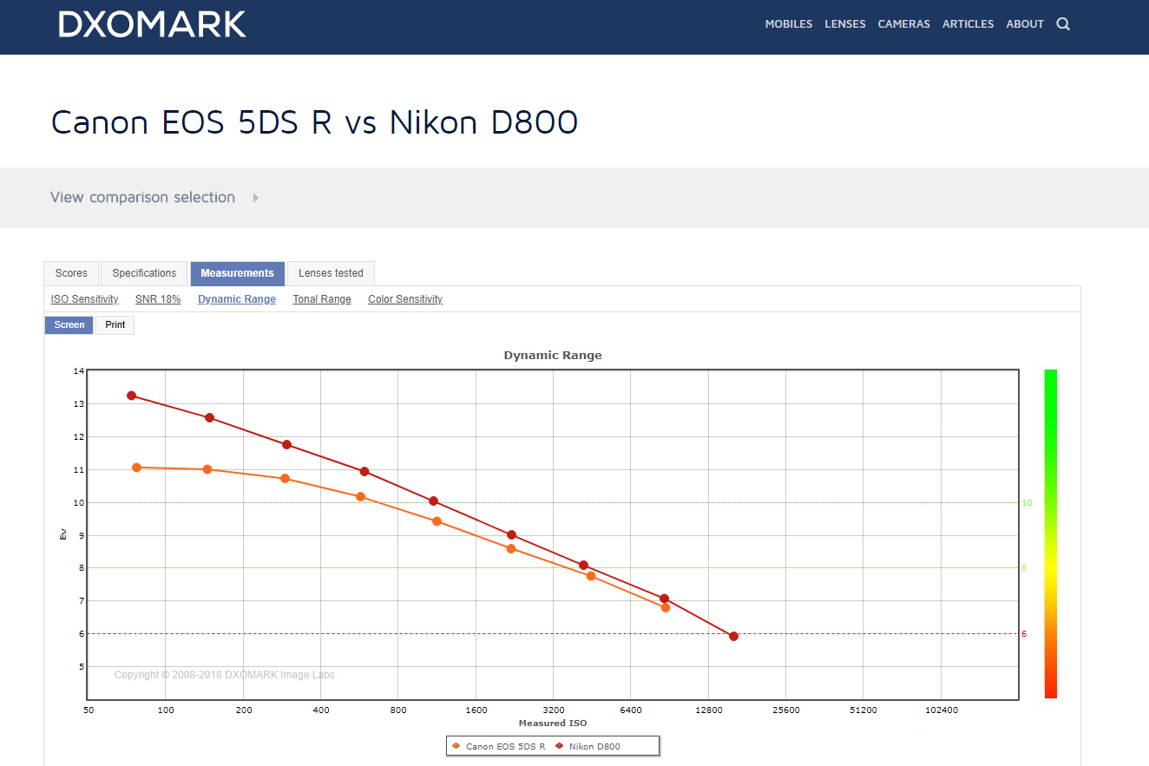Click the Dynamic Range chart title
Image resolution: width=1149 pixels, height=766 pixels.
(553, 356)
